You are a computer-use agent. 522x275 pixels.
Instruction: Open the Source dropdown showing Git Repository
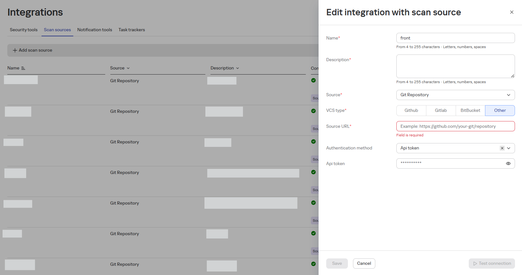coord(455,95)
